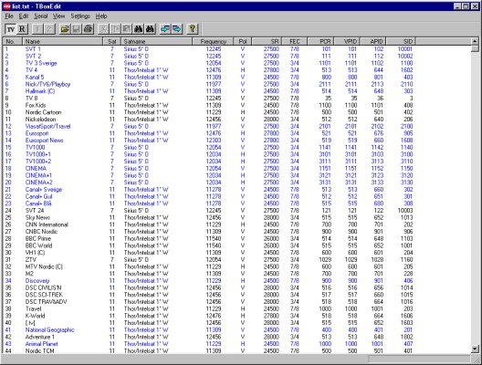Switch to the TV channel list mode

(11, 29)
